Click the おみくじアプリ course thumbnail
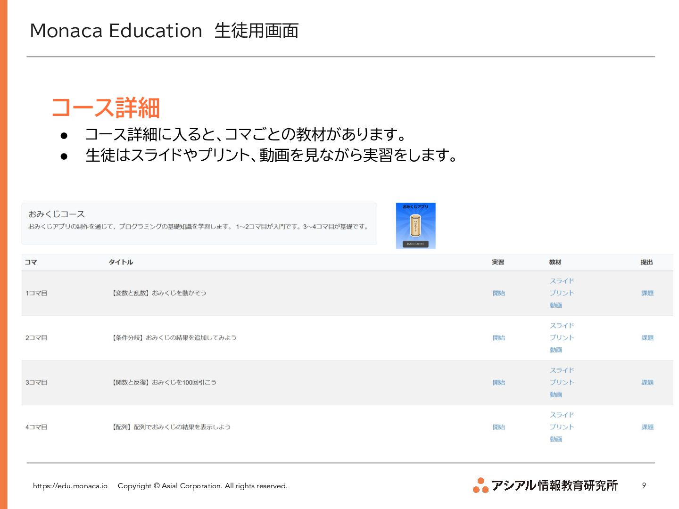679x509 pixels. click(x=415, y=226)
